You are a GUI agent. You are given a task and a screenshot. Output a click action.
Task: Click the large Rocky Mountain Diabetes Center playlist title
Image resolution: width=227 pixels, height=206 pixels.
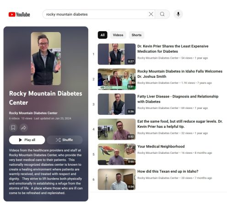pos(46,98)
